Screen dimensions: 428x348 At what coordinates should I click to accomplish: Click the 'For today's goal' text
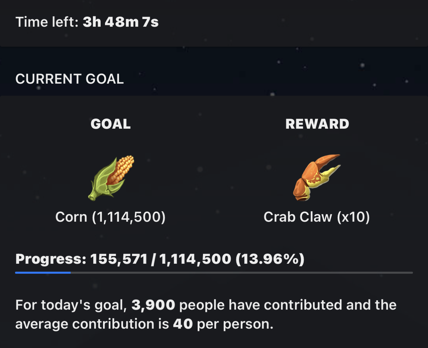pyautogui.click(x=71, y=305)
